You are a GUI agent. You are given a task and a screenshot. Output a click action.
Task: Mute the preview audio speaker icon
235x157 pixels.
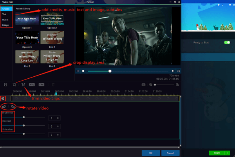click(x=173, y=71)
